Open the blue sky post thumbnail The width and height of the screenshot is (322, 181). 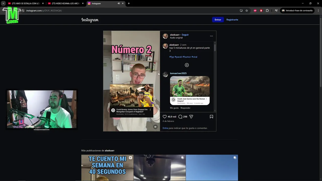212,168
